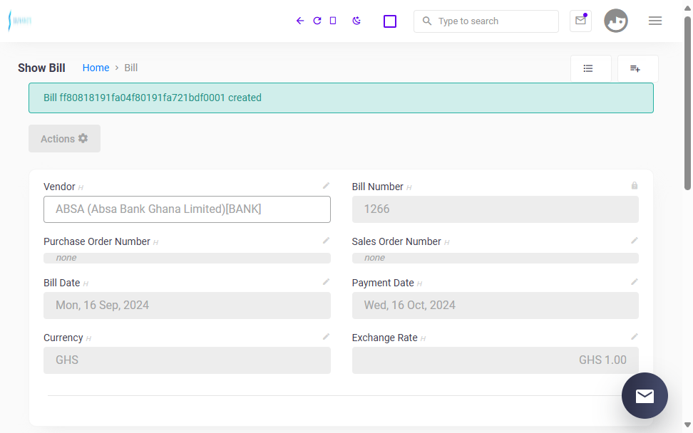Edit Vendor using pencil icon

coord(326,186)
